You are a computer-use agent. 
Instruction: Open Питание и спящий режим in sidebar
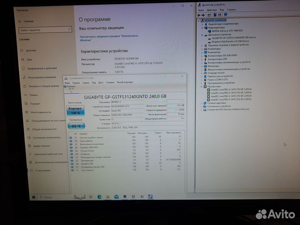(x=41, y=86)
